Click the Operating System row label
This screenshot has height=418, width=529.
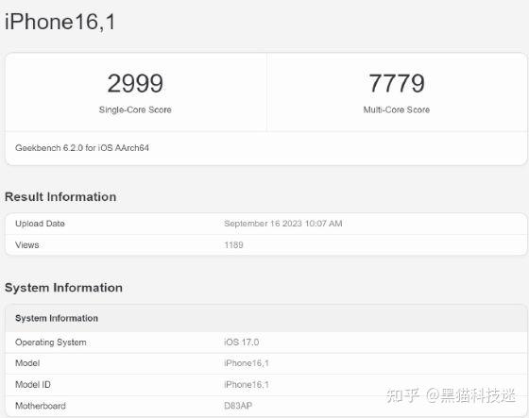[x=51, y=343]
